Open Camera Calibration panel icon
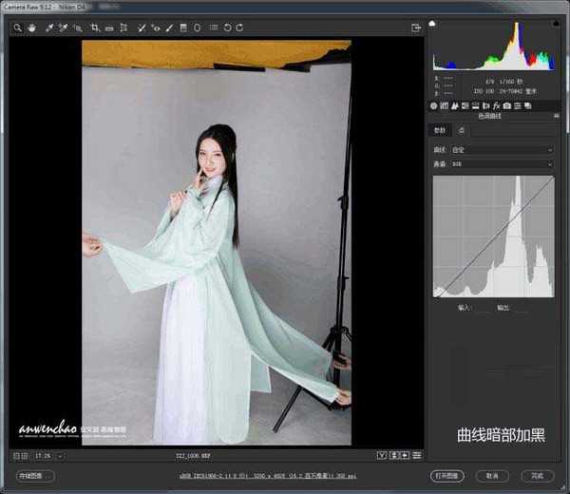Image resolution: width=570 pixels, height=494 pixels. coord(507,105)
